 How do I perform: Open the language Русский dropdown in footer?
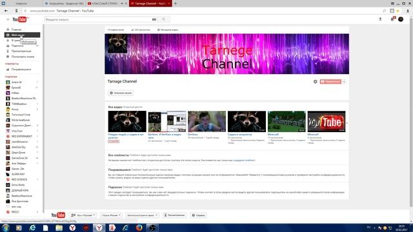tap(83, 215)
